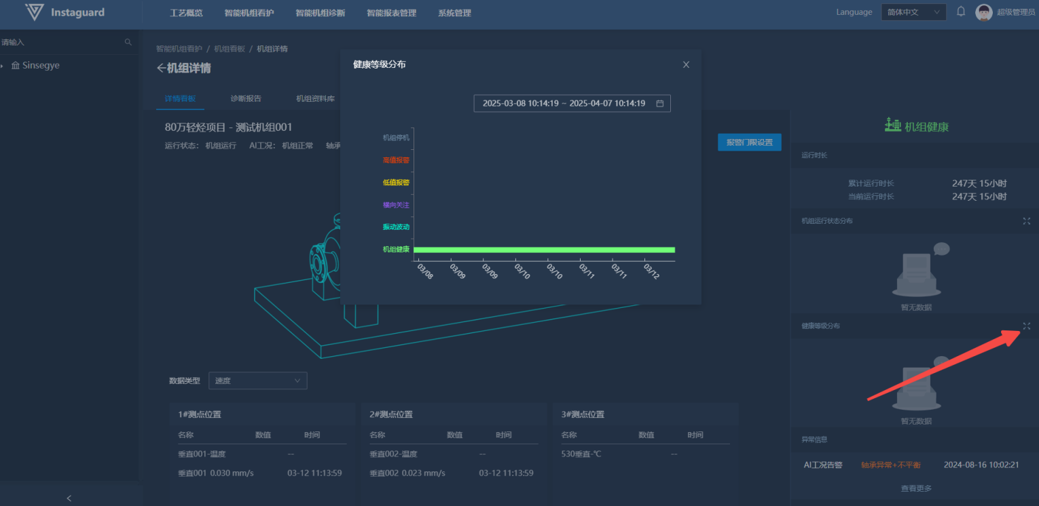Click the search icon in sidebar
Screen dimensions: 1039x506
(x=128, y=42)
